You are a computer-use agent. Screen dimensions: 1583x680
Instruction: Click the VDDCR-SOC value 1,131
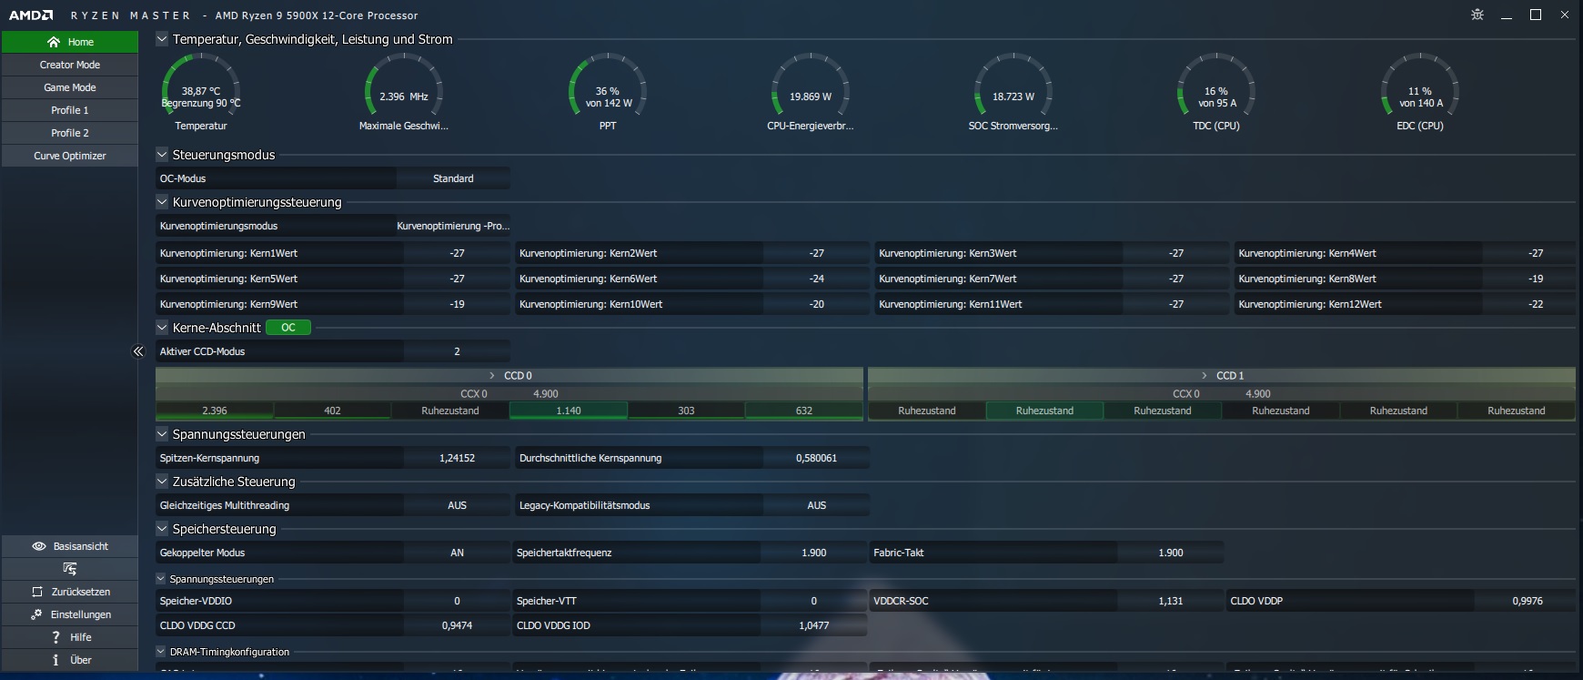(x=1171, y=601)
